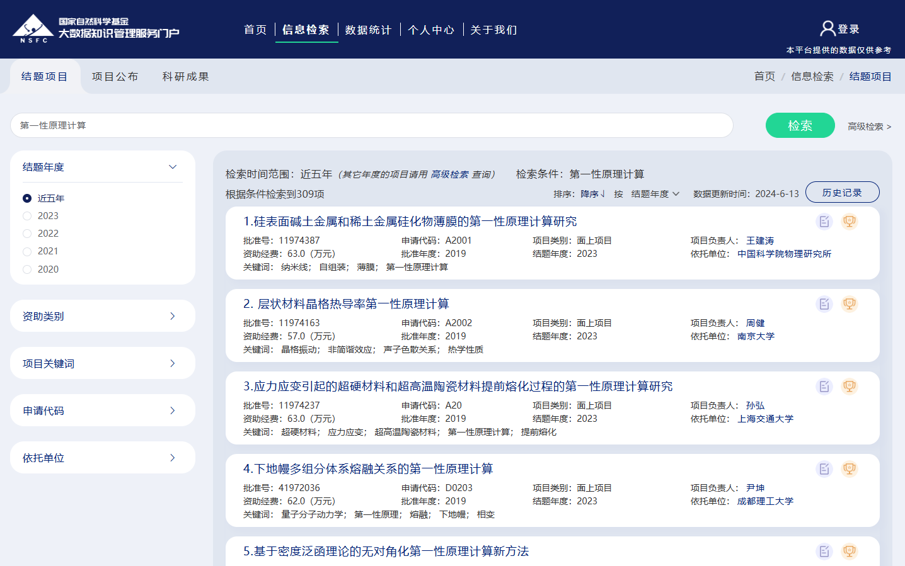Viewport: 905px width, 566px height.
Task: Open result 3 title 应力应变引起的超硬材料
Action: coord(458,387)
